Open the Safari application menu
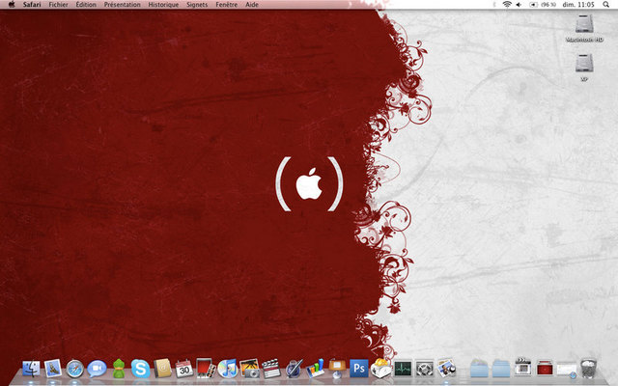Image resolution: width=618 pixels, height=386 pixels. coord(32,5)
